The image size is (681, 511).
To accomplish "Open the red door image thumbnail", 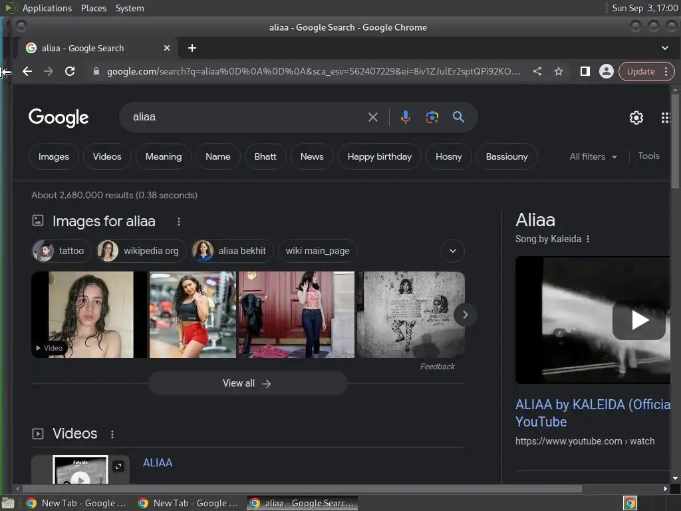I will pyautogui.click(x=297, y=315).
